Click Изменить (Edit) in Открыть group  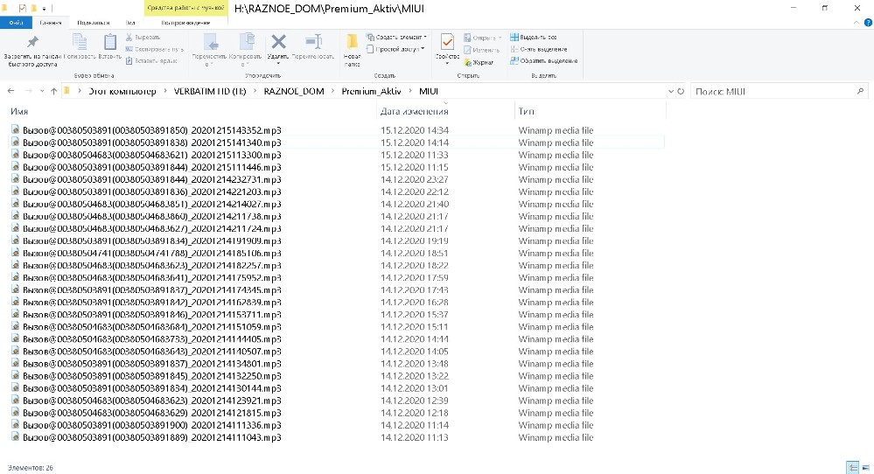click(x=481, y=50)
